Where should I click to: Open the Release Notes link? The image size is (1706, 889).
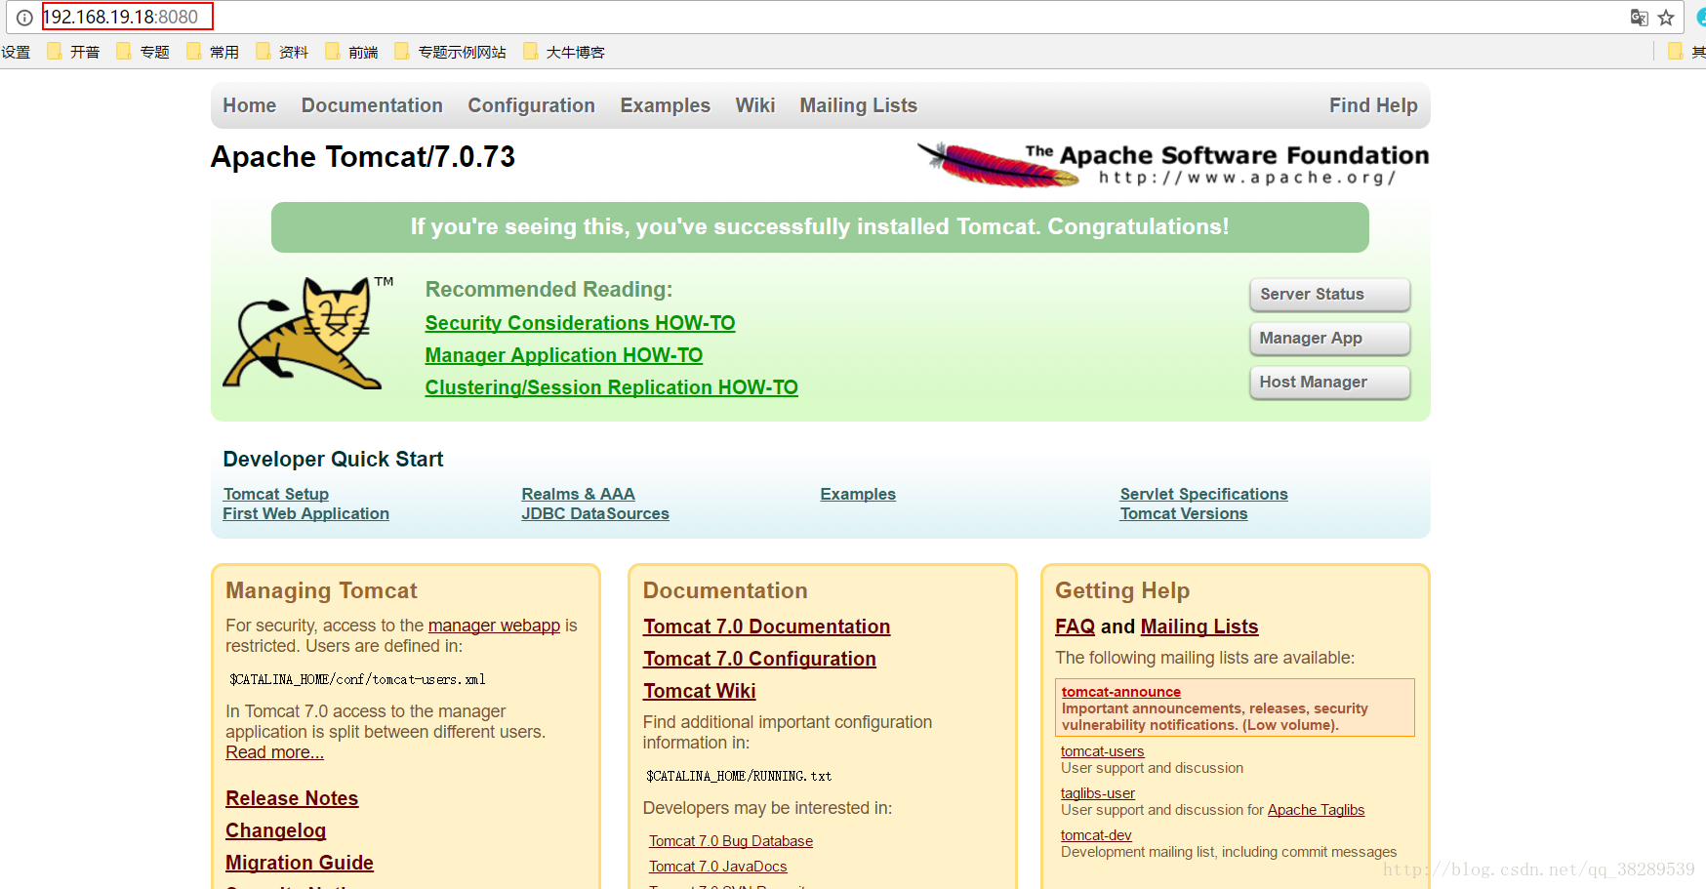[292, 798]
